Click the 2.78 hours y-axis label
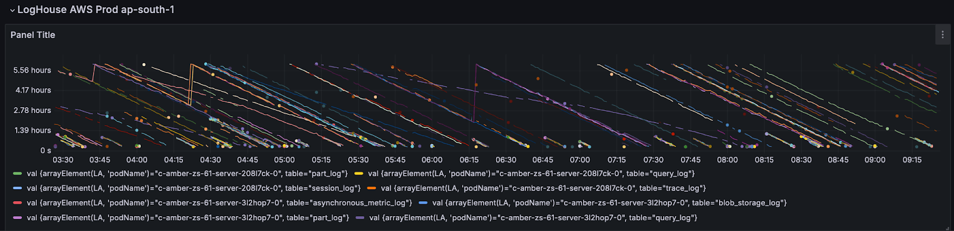 click(32, 111)
